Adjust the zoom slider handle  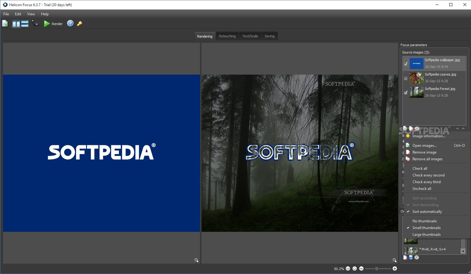point(377,268)
